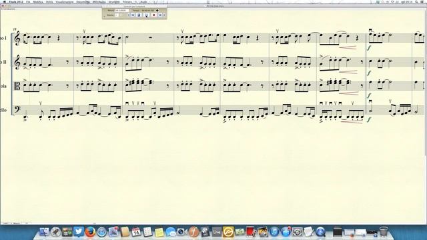Screen dimensions: 427x240
Task: Open System Preferences in the Dock
Action: [297, 232]
